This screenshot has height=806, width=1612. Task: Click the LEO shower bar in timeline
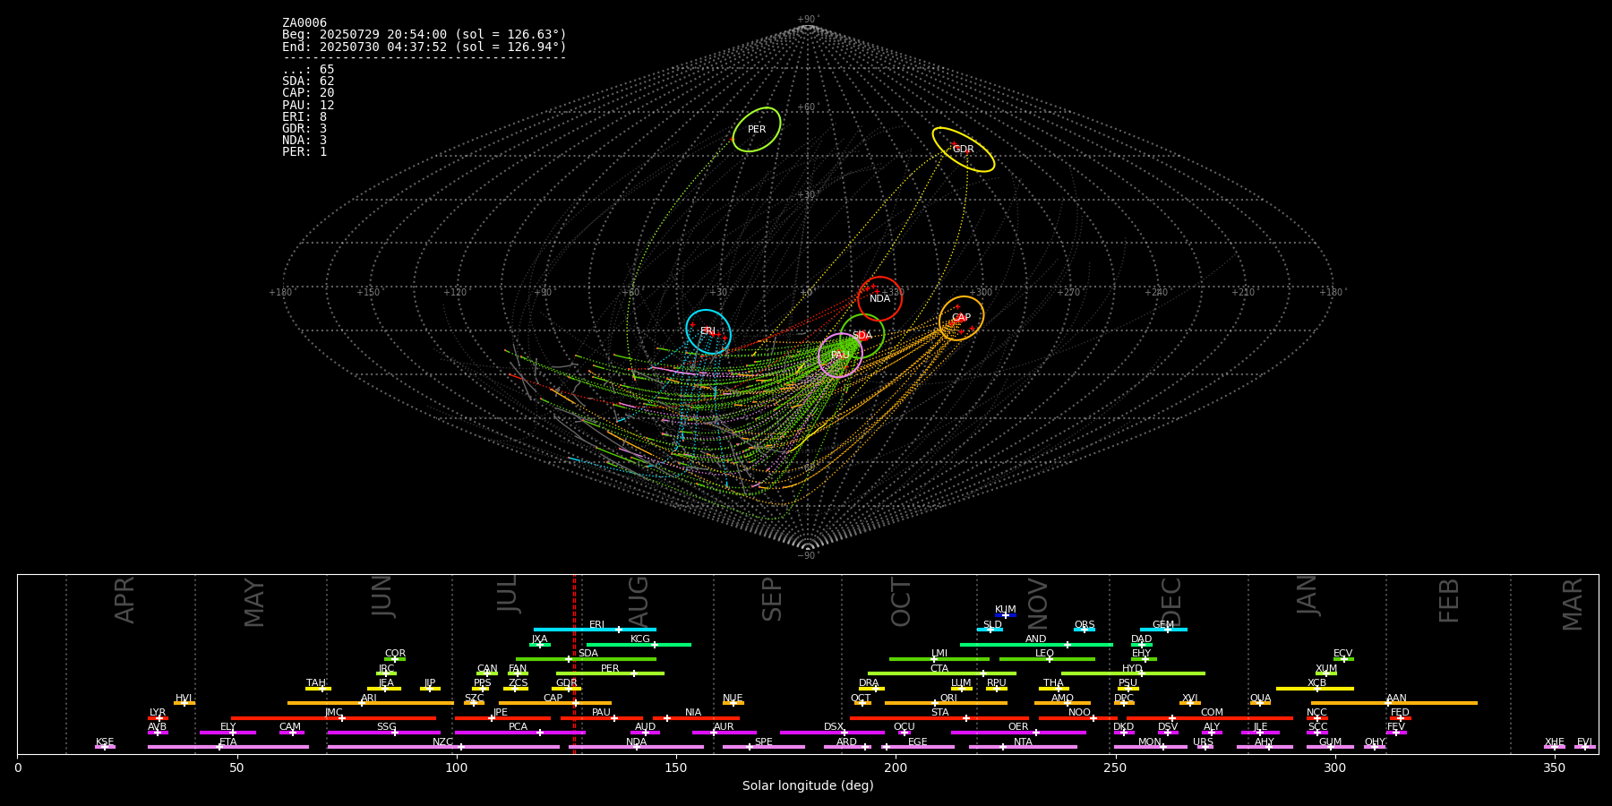click(x=1047, y=659)
